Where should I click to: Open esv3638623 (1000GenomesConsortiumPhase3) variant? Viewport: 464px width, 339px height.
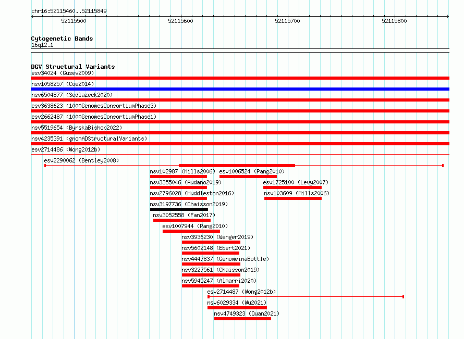click(94, 106)
